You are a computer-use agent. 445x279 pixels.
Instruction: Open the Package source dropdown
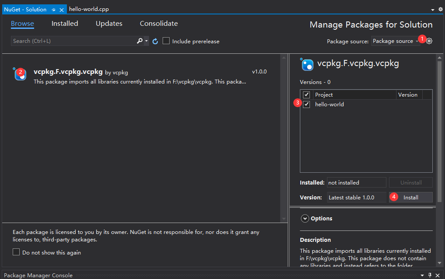pyautogui.click(x=395, y=41)
